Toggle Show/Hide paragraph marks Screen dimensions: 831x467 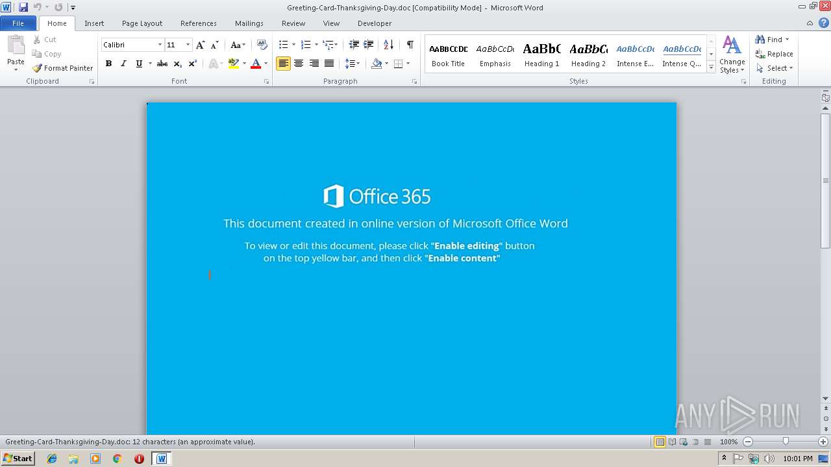tap(410, 45)
